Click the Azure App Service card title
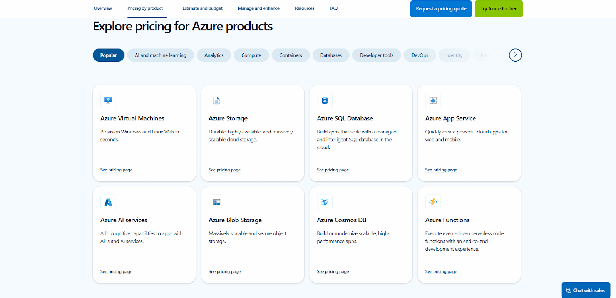 450,118
